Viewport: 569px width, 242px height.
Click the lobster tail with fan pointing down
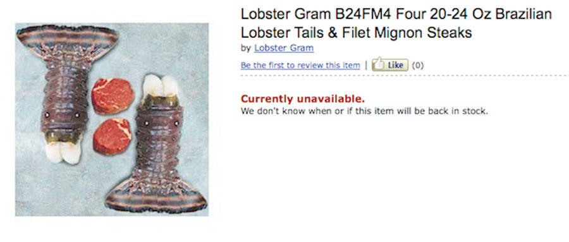(157, 145)
